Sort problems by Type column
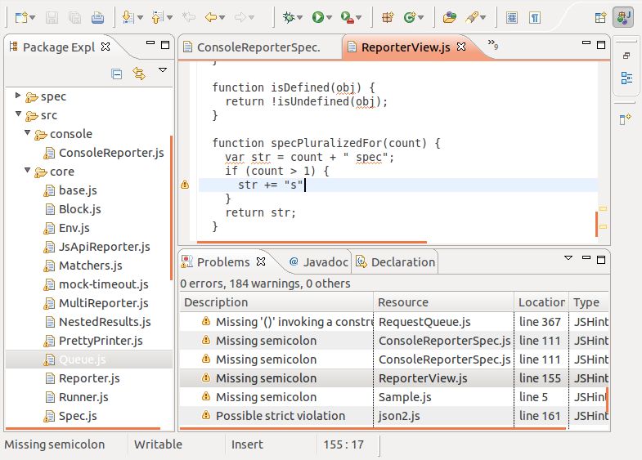The width and height of the screenshot is (642, 460). point(589,302)
